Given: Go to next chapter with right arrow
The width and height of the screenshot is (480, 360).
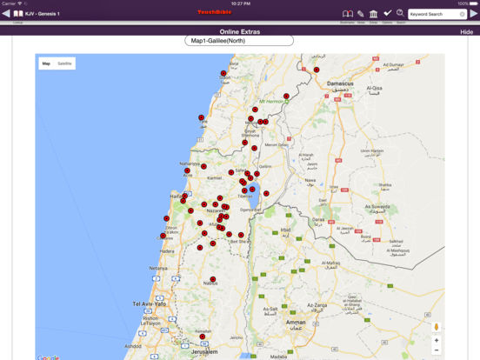Looking at the screenshot, I should click(x=474, y=14).
